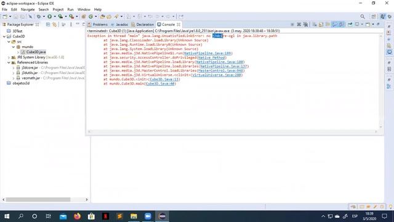Open NativePipeline.java:189 stack trace link

pyautogui.click(x=207, y=53)
